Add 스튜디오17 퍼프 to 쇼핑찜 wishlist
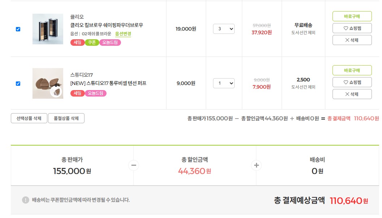Viewport: 382px width, 218px height. [352, 82]
